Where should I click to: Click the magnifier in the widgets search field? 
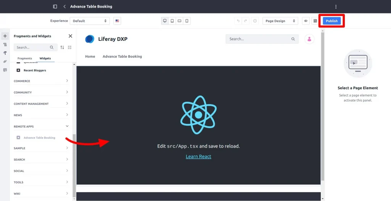click(52, 47)
